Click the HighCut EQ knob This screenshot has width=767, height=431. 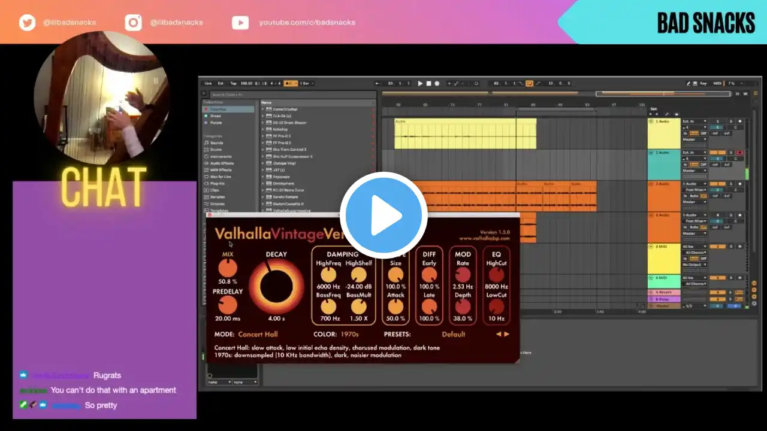point(496,275)
